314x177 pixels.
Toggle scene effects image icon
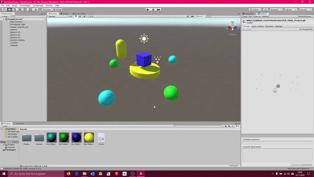click(84, 16)
